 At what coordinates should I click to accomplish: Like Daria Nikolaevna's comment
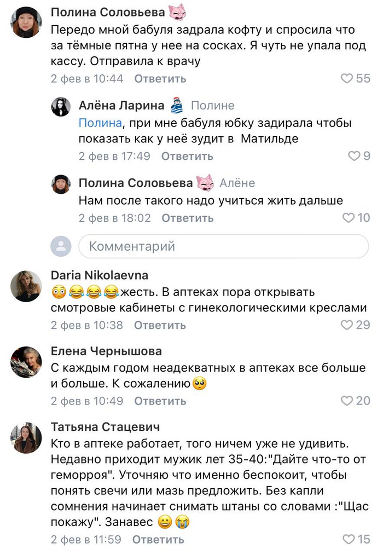pyautogui.click(x=347, y=325)
